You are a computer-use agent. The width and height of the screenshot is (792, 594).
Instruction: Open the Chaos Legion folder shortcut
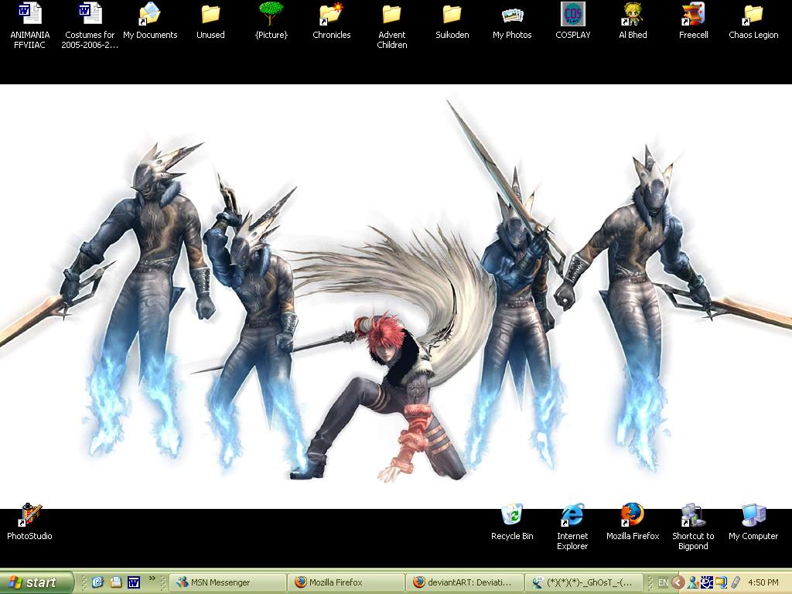(x=753, y=14)
